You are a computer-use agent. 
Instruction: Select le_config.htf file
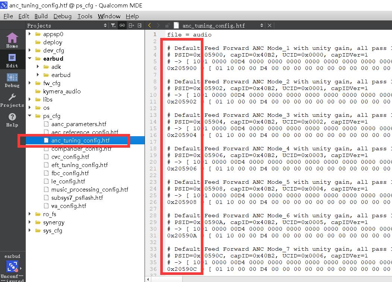coord(68,182)
